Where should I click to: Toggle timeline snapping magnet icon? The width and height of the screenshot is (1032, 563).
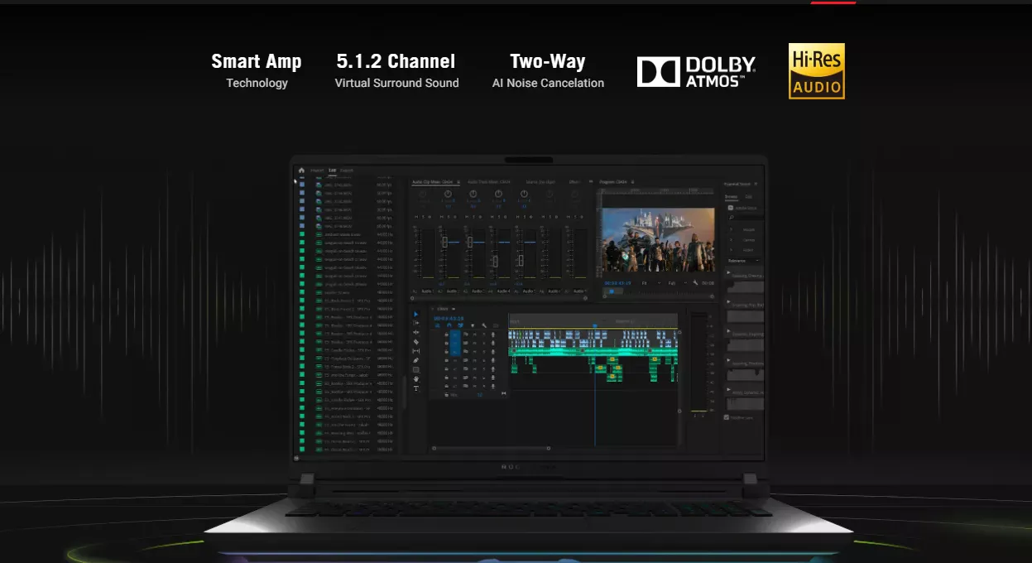point(449,325)
